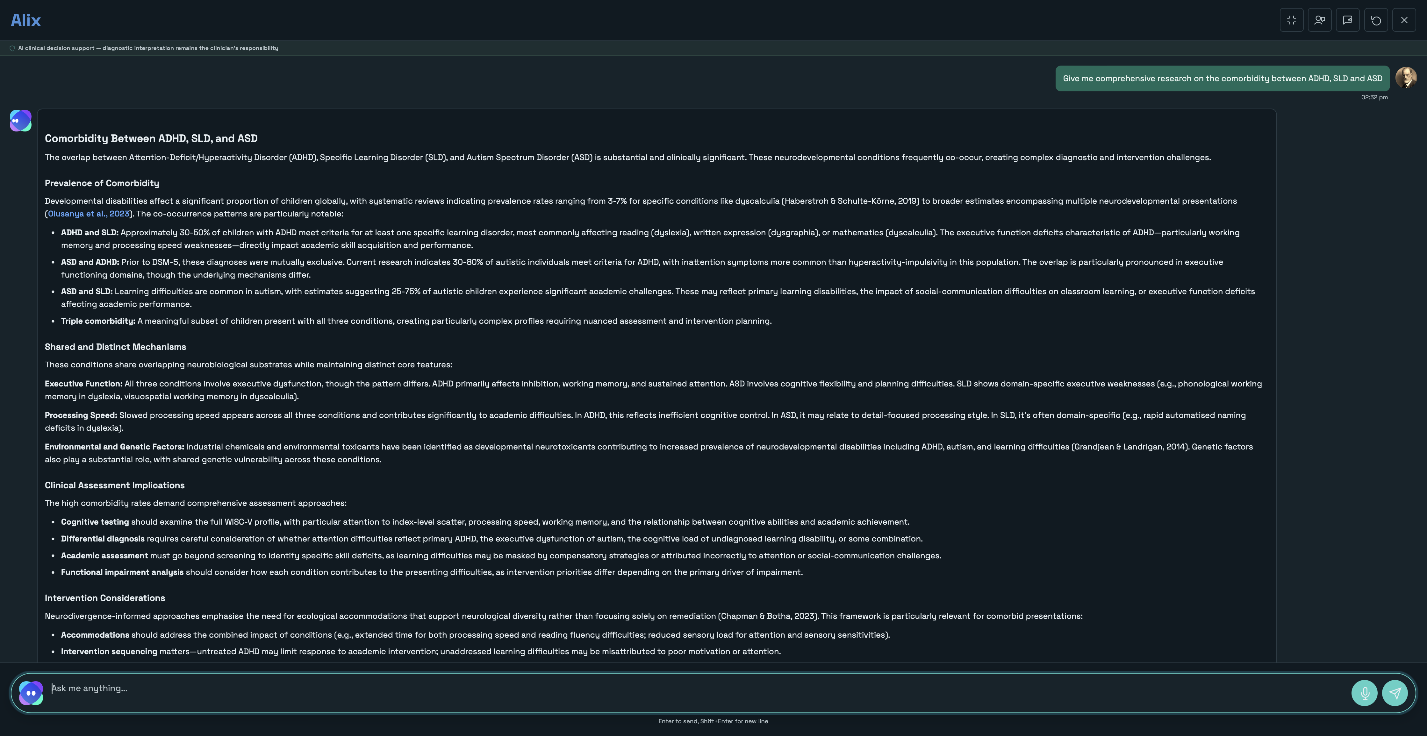Click the Alix bot avatar beside the response
Viewport: 1427px width, 736px height.
(20, 120)
